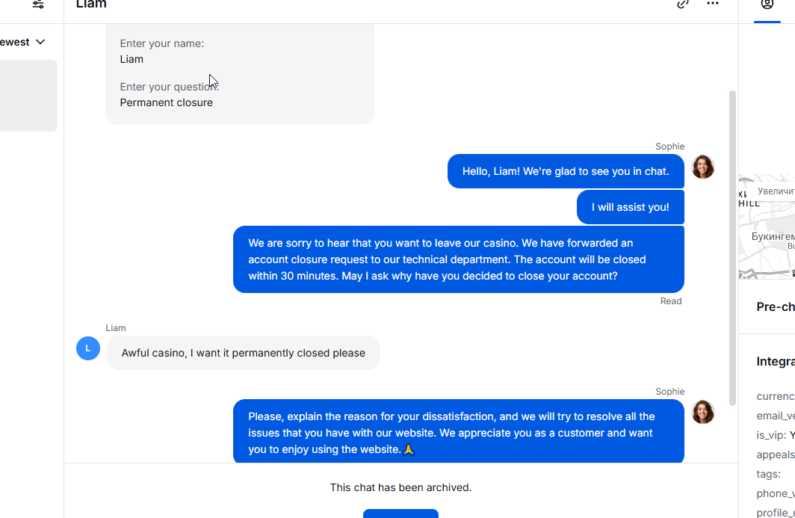Click the "Awful casino" message from Liam
The image size is (795, 518).
(x=244, y=353)
